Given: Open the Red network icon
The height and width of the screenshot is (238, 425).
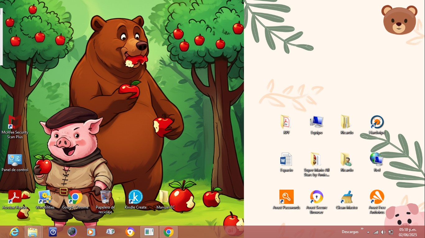Looking at the screenshot, I should tap(377, 162).
